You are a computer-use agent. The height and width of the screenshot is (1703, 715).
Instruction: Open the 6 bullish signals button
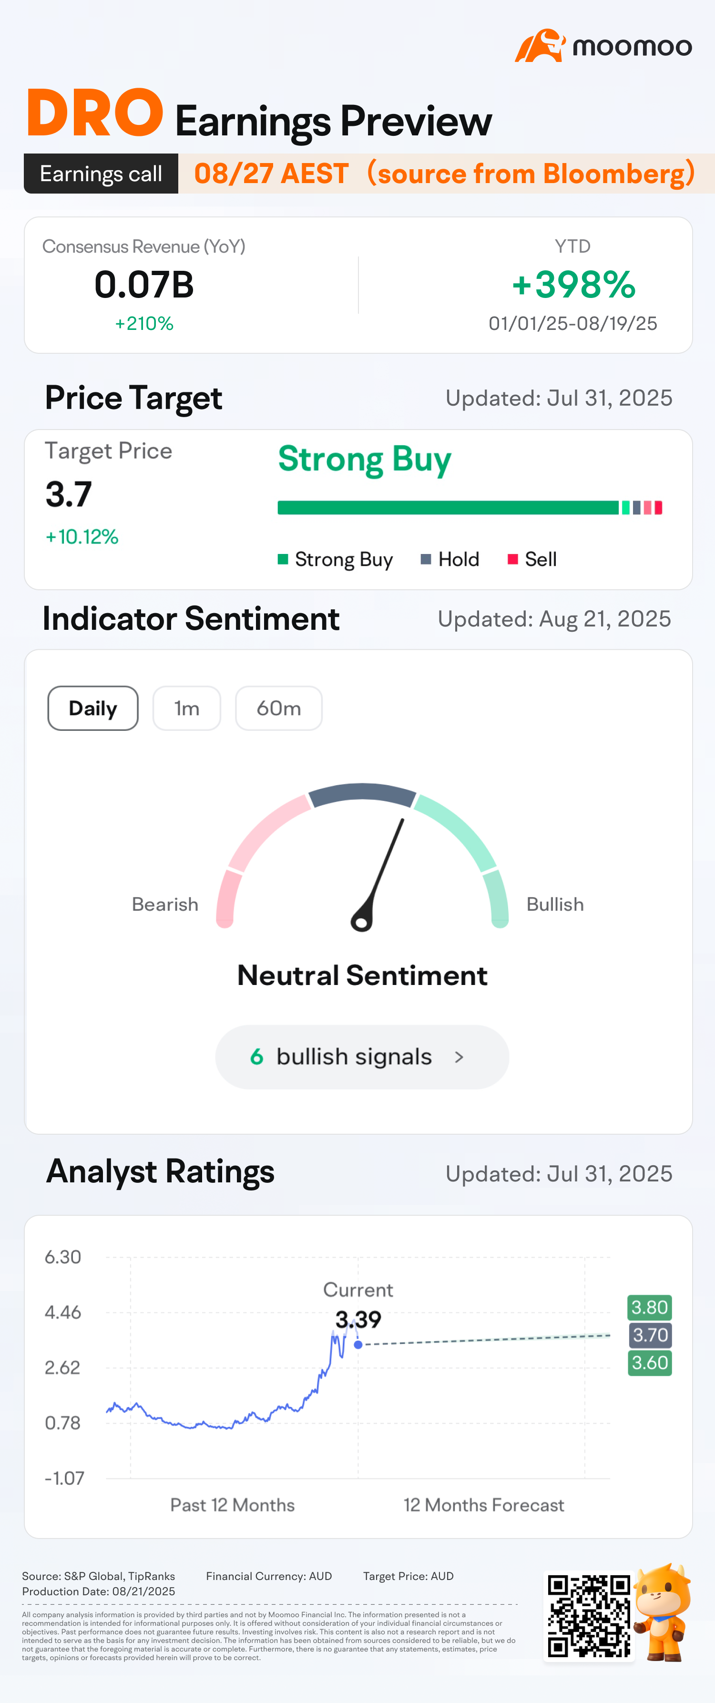point(361,1057)
